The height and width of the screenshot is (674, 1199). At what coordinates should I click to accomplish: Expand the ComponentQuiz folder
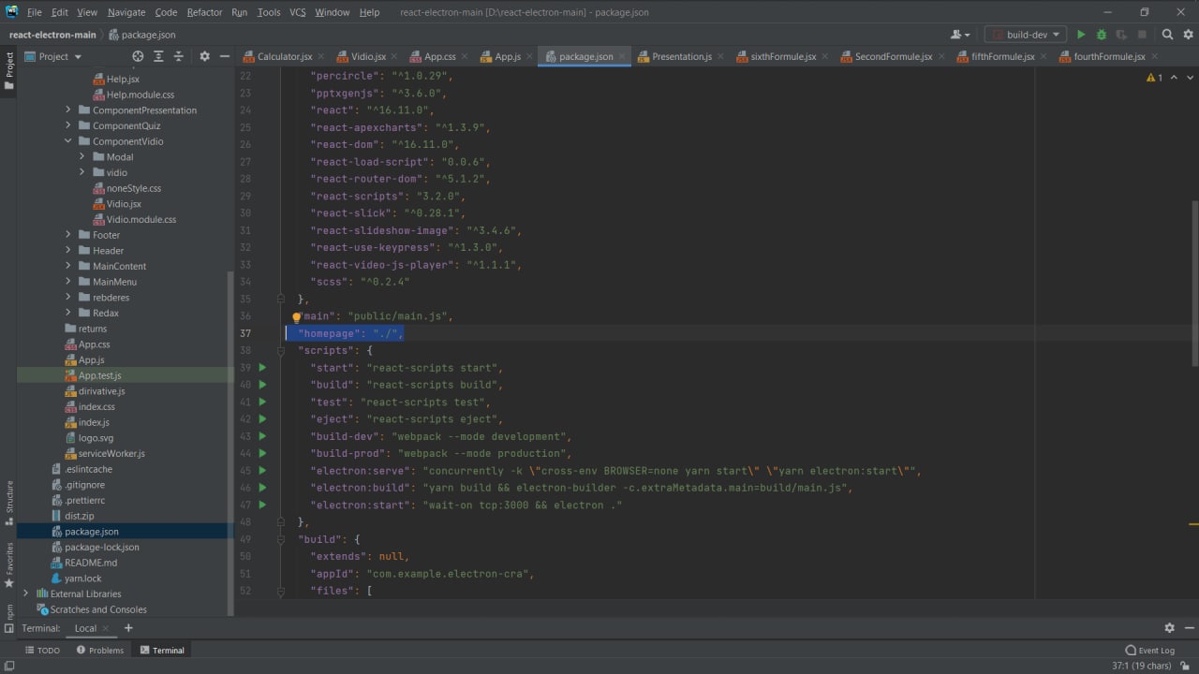(x=68, y=125)
